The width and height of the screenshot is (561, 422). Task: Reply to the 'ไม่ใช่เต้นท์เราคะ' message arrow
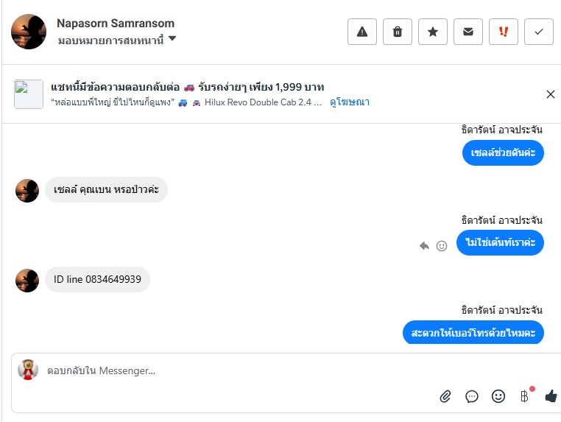(424, 246)
